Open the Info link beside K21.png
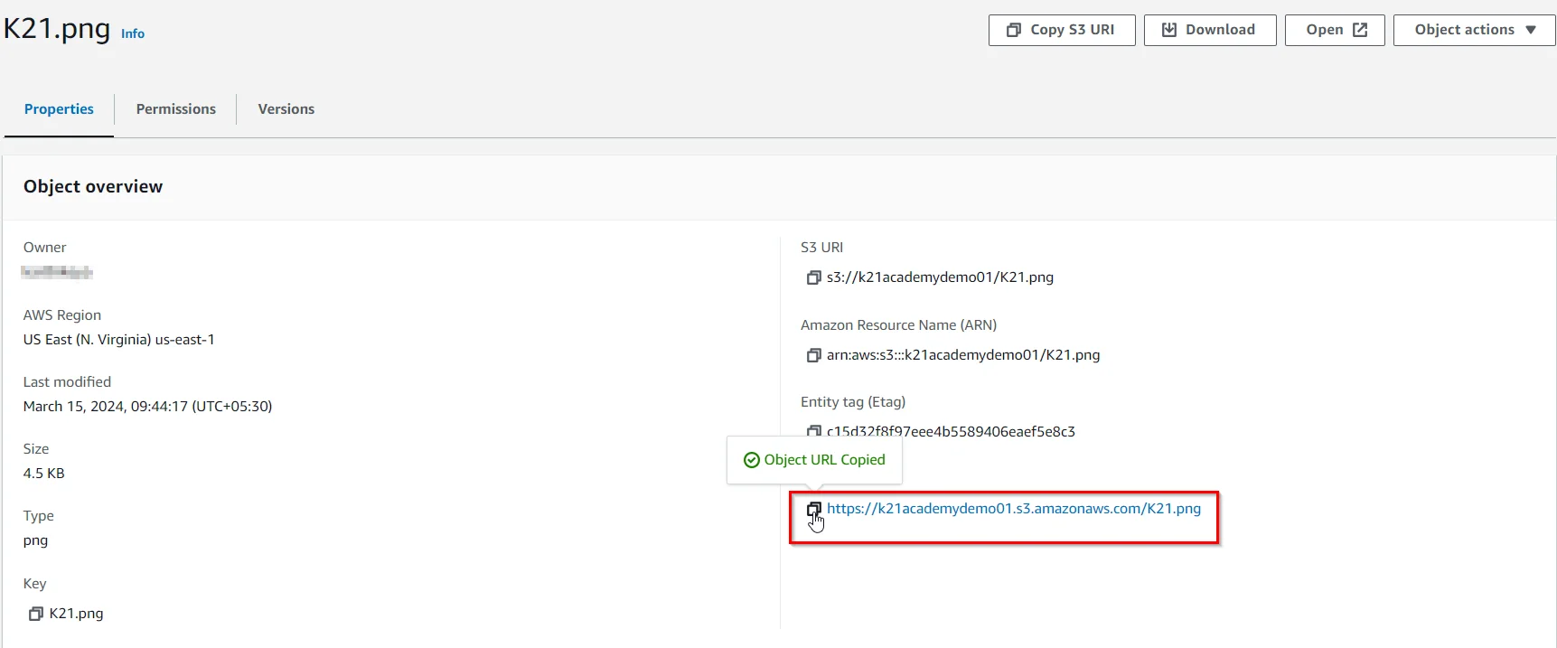Image resolution: width=1557 pixels, height=648 pixels. pos(133,33)
